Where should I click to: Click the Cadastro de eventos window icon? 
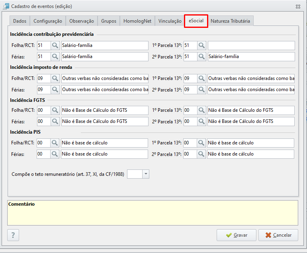(6, 6)
